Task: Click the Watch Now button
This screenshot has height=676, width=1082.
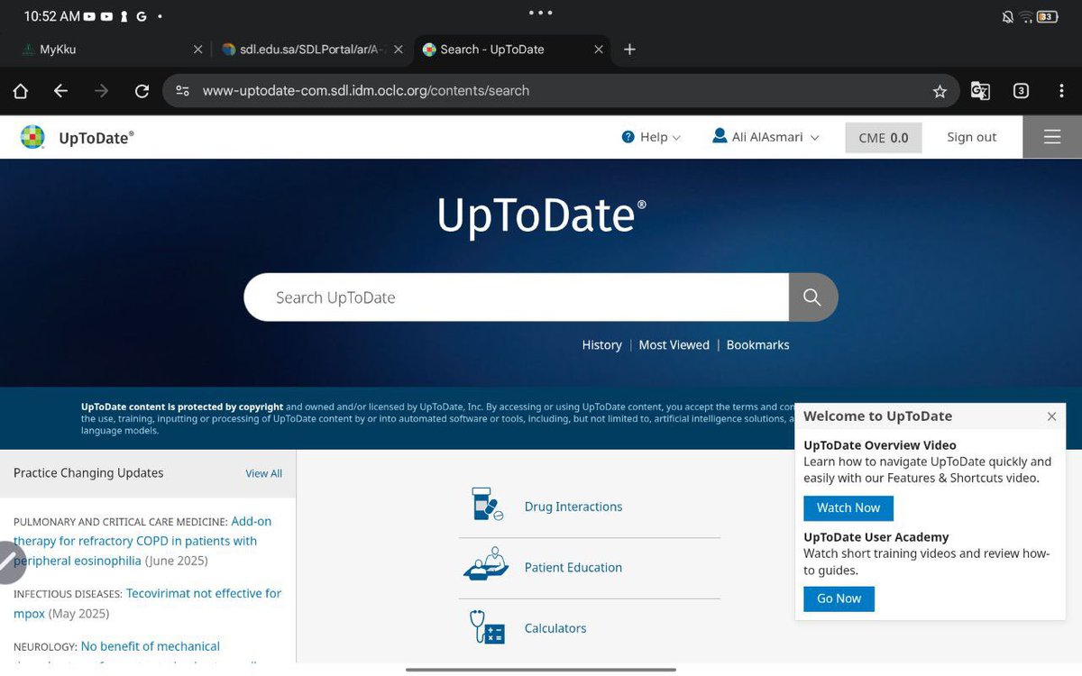Action: 848,508
